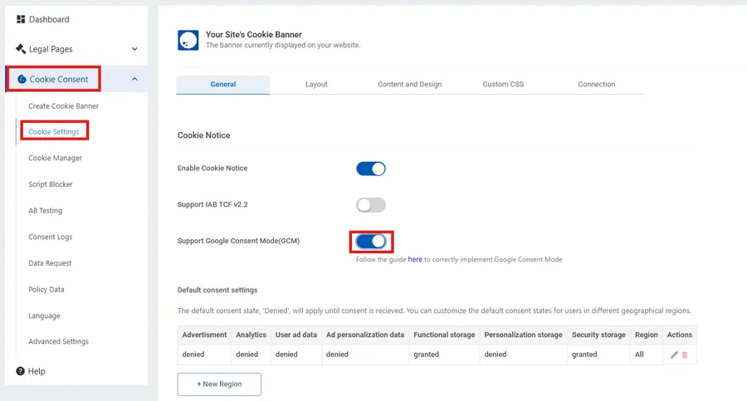Image resolution: width=747 pixels, height=401 pixels.
Task: Open Language submenu
Action: click(x=44, y=315)
